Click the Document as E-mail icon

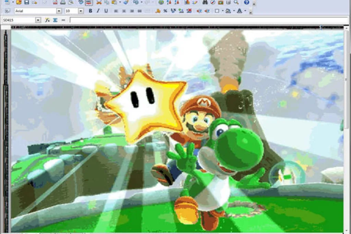[x=34, y=2]
